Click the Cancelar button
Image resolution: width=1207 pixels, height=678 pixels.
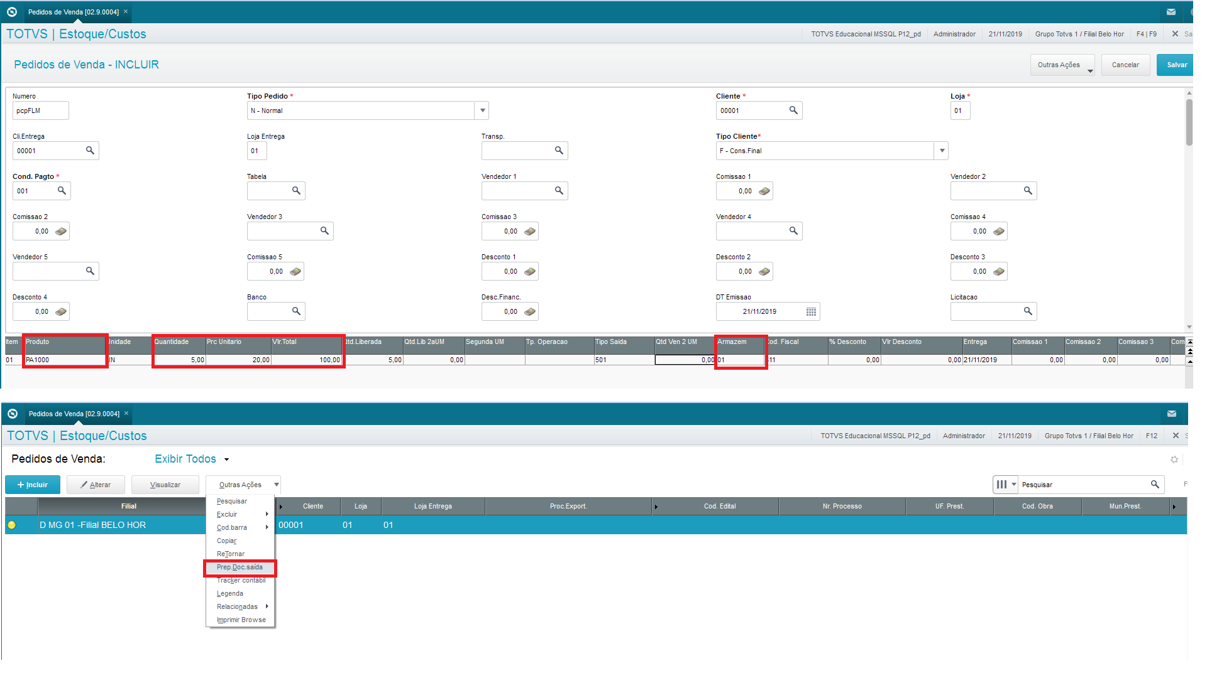coord(1125,65)
